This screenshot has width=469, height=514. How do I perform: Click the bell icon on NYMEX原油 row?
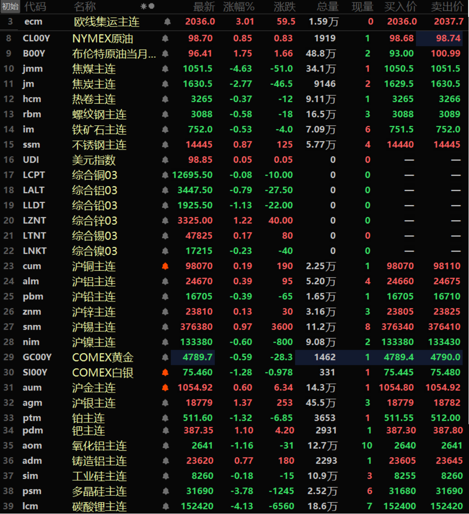tap(165, 38)
